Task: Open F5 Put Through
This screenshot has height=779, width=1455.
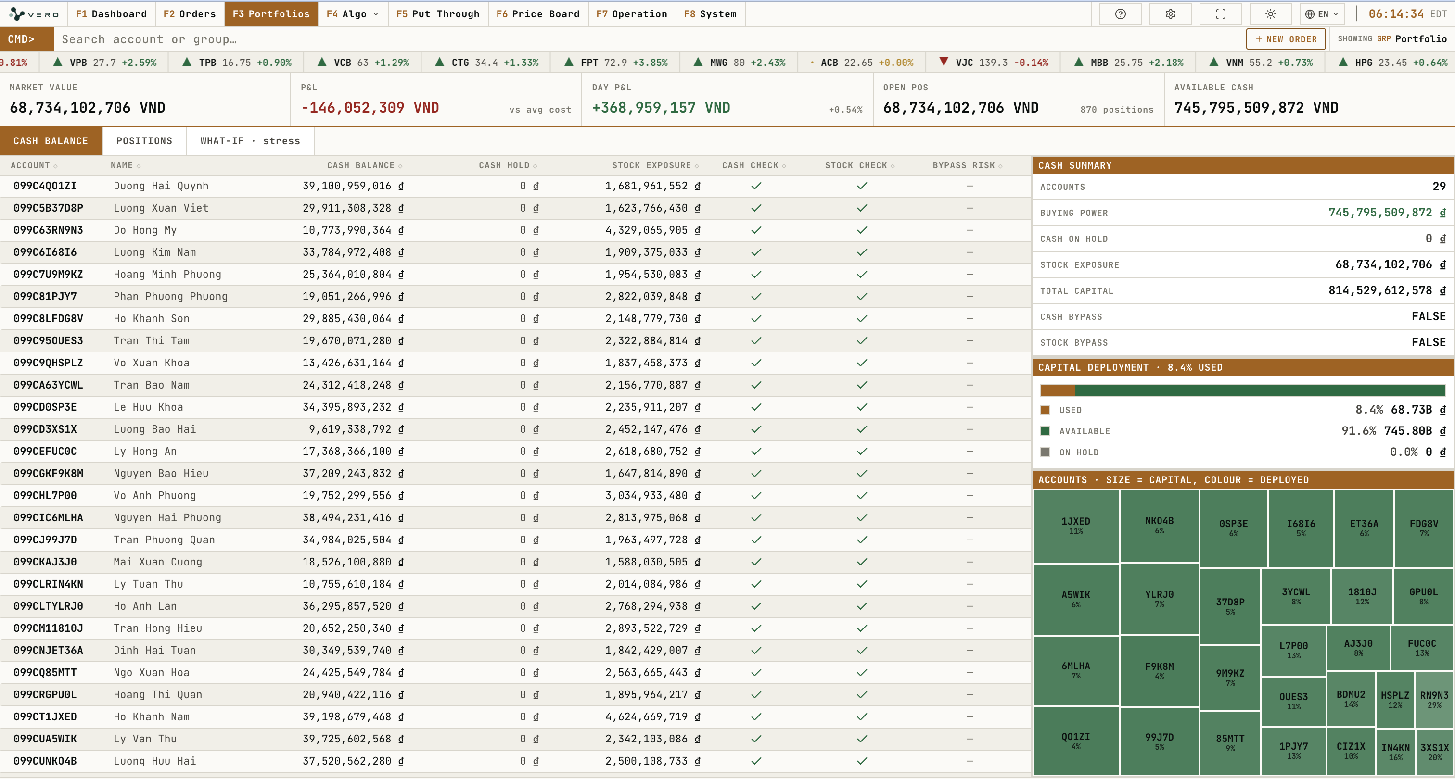Action: point(438,14)
